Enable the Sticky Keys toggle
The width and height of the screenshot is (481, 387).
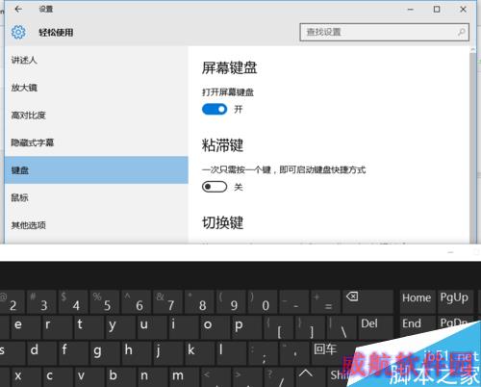[x=215, y=187]
